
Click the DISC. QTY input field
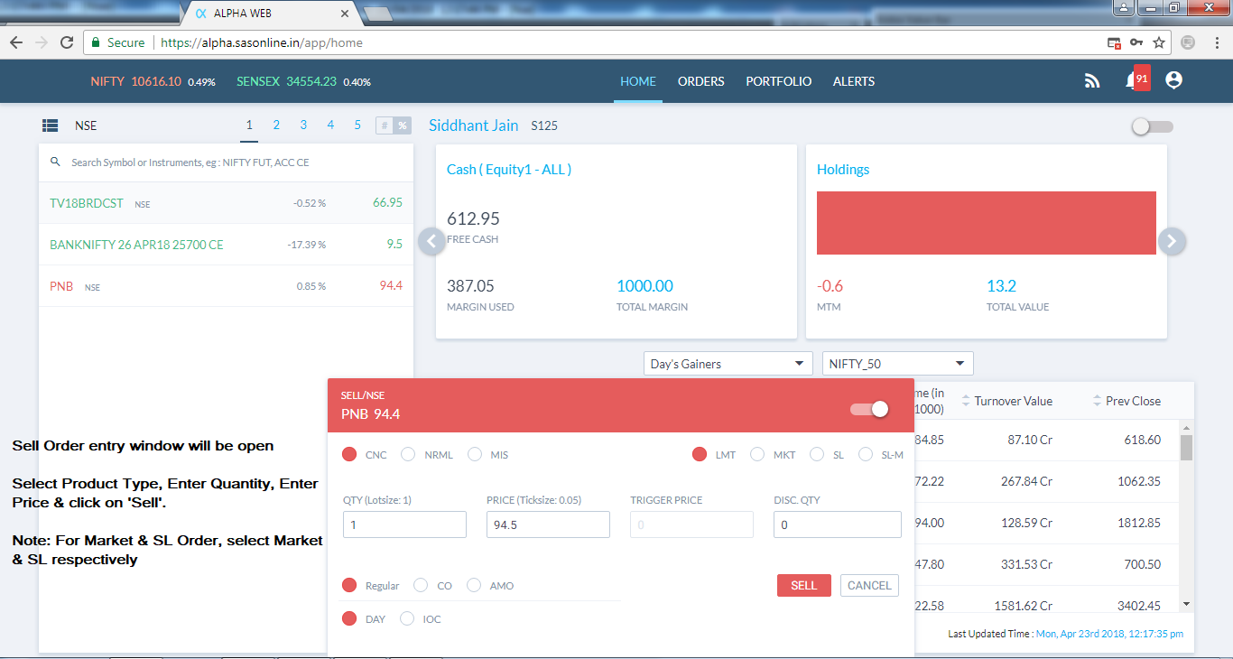837,524
